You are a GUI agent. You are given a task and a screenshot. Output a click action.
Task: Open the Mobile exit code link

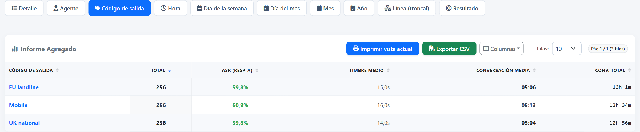pyautogui.click(x=18, y=105)
